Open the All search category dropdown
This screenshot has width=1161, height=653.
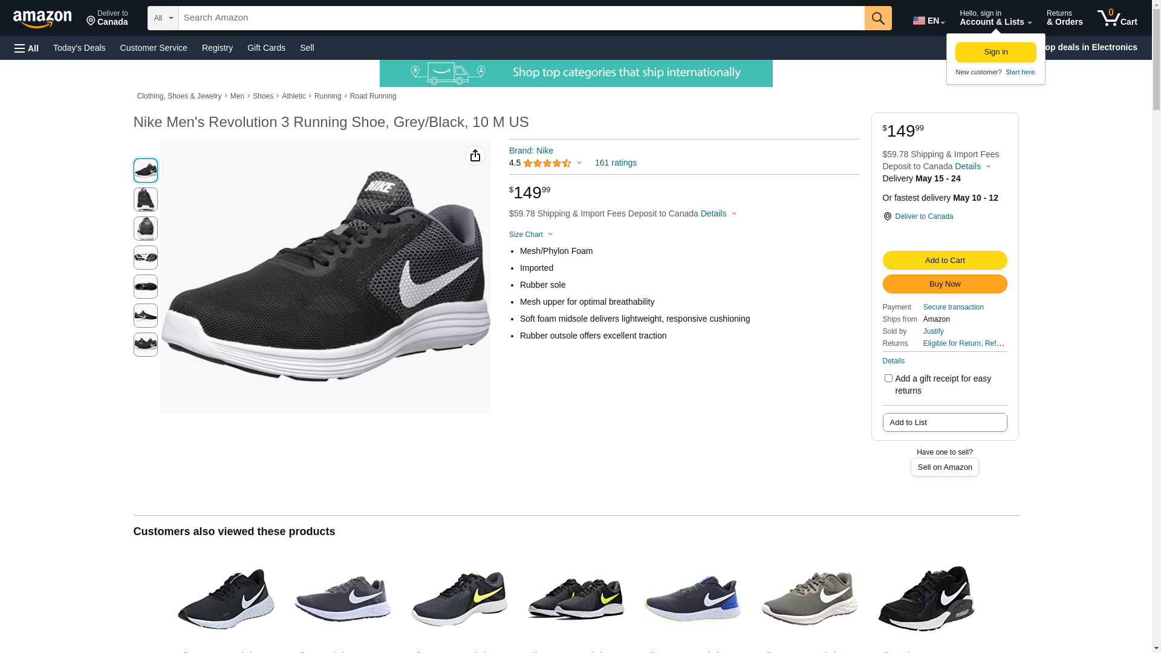(163, 18)
